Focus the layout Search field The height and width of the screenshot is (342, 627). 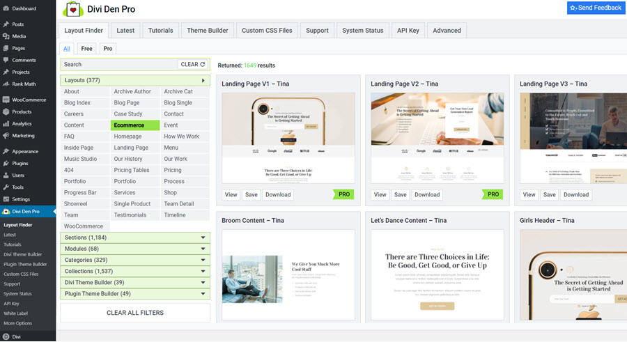(118, 64)
